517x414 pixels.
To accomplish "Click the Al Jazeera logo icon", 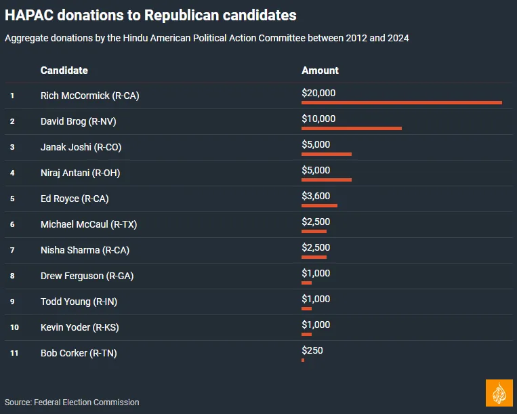I will click(499, 393).
